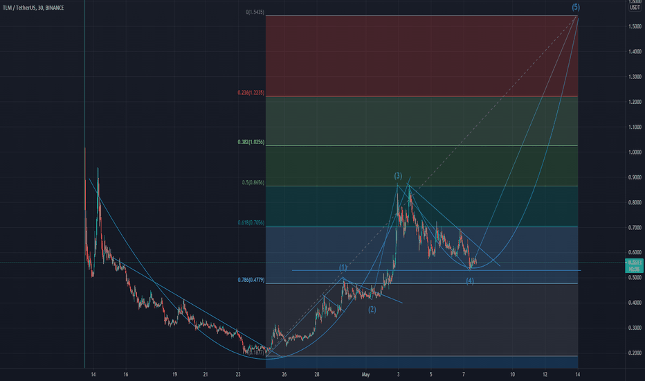
Task: Click date 19 on the time axis
Action: pyautogui.click(x=175, y=374)
